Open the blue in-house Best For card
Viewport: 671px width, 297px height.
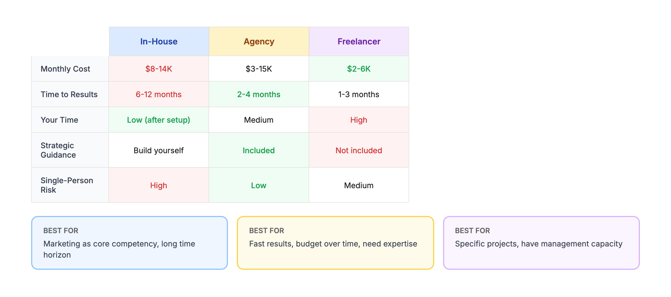[x=130, y=243]
